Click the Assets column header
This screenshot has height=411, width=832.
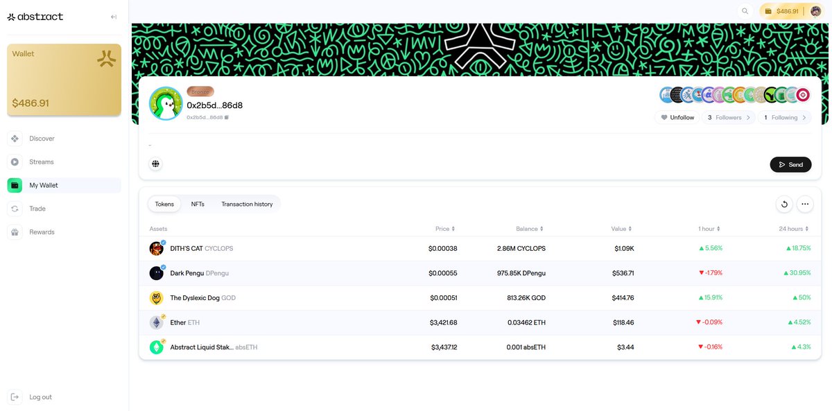(158, 229)
